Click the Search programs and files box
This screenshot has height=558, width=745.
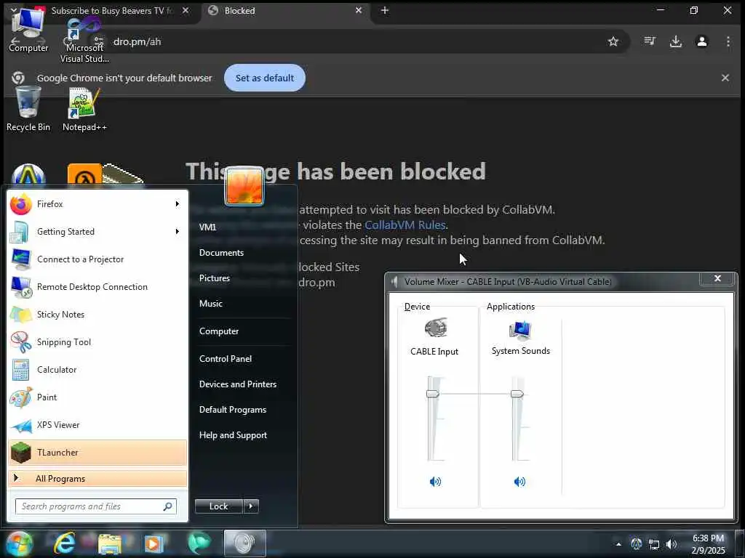point(96,506)
